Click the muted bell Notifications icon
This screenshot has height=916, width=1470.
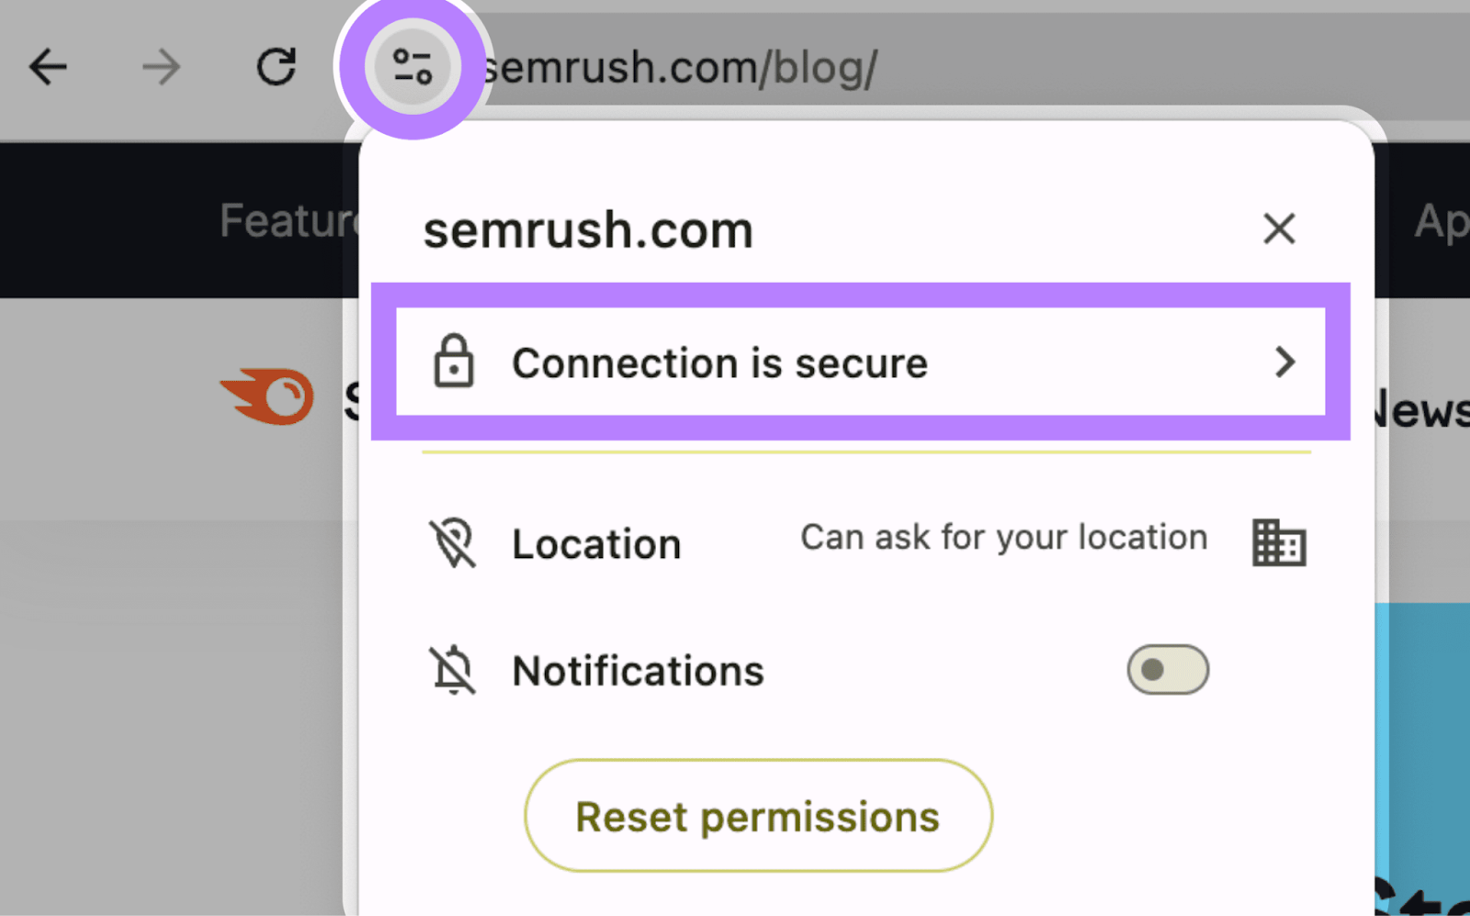tap(453, 670)
